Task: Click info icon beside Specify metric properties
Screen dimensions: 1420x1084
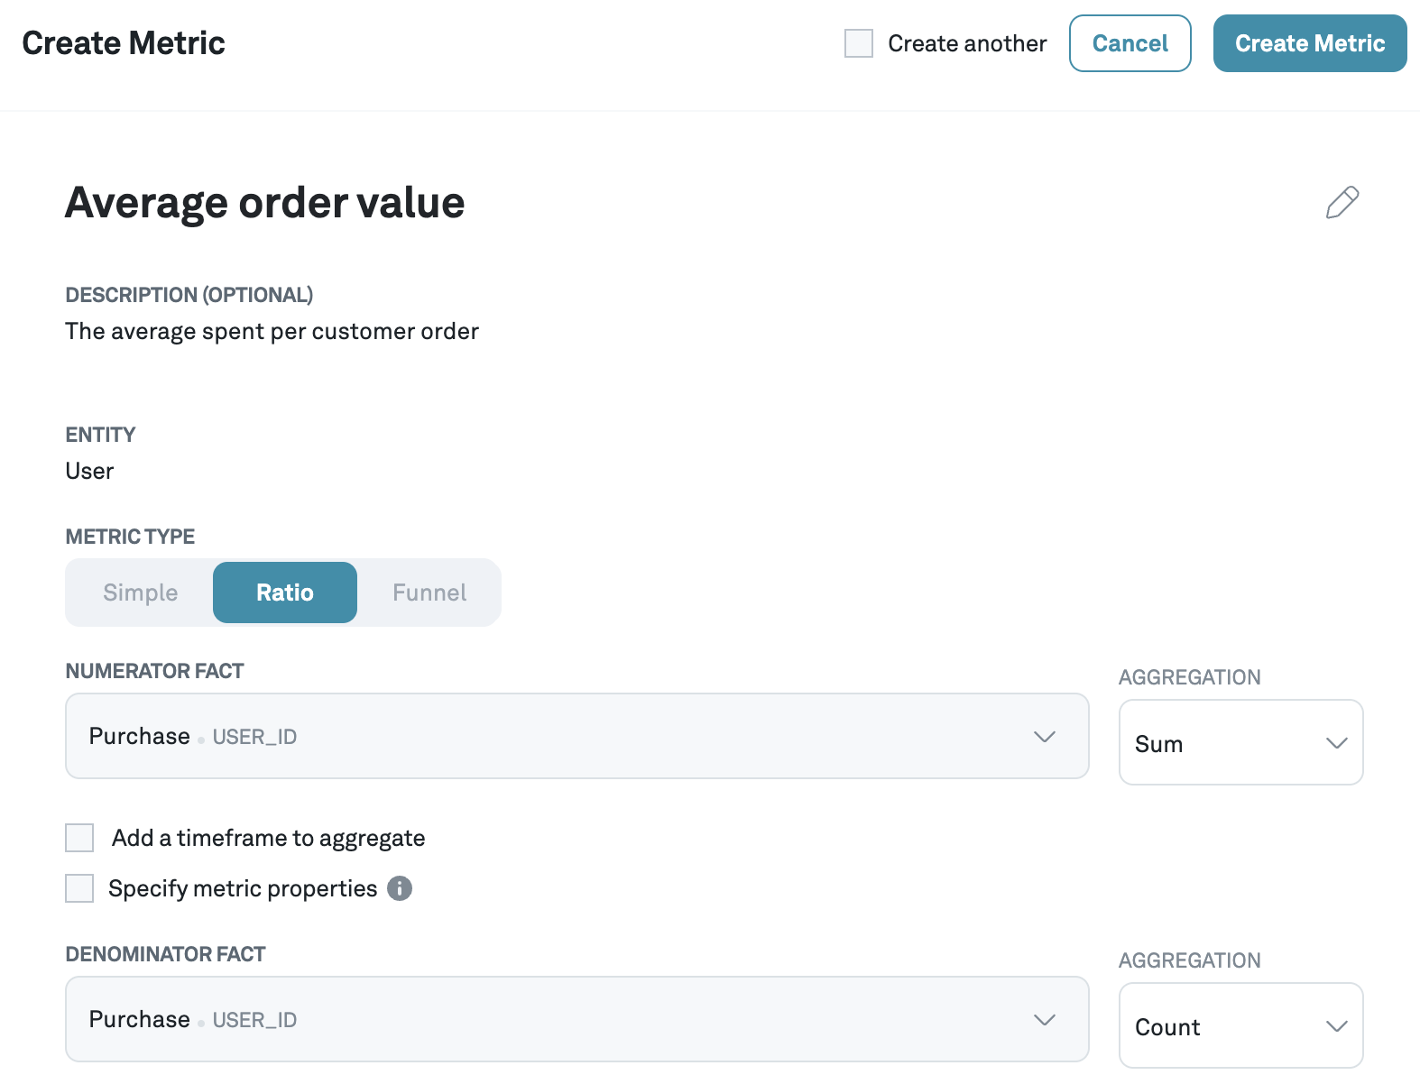Action: pyautogui.click(x=400, y=888)
